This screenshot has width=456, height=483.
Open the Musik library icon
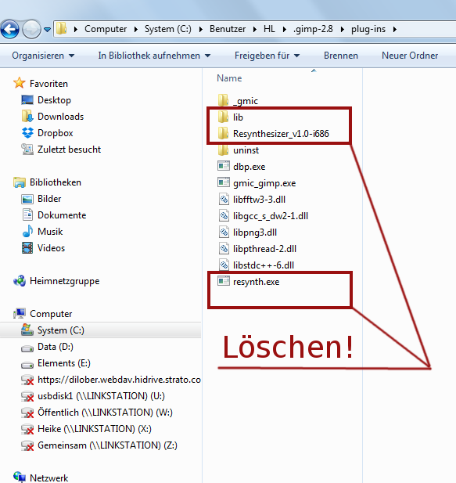click(x=27, y=232)
